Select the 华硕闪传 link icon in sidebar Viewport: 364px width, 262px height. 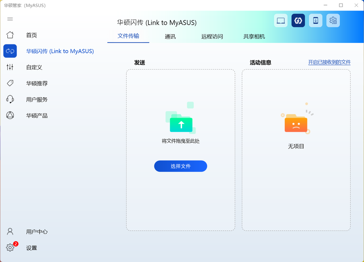click(10, 51)
